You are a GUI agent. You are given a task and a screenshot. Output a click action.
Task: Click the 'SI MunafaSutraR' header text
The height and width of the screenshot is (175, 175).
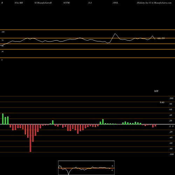[43, 3]
